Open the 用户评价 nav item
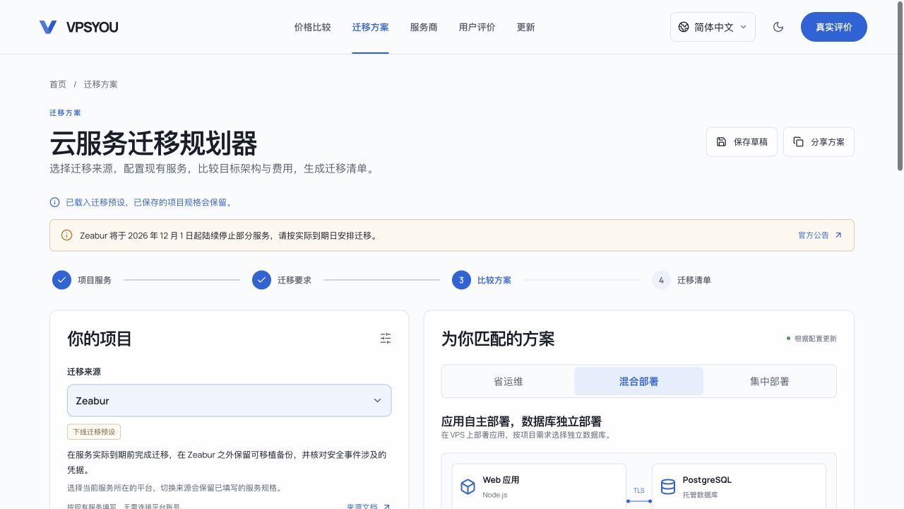Image resolution: width=904 pixels, height=509 pixels. coord(477,27)
